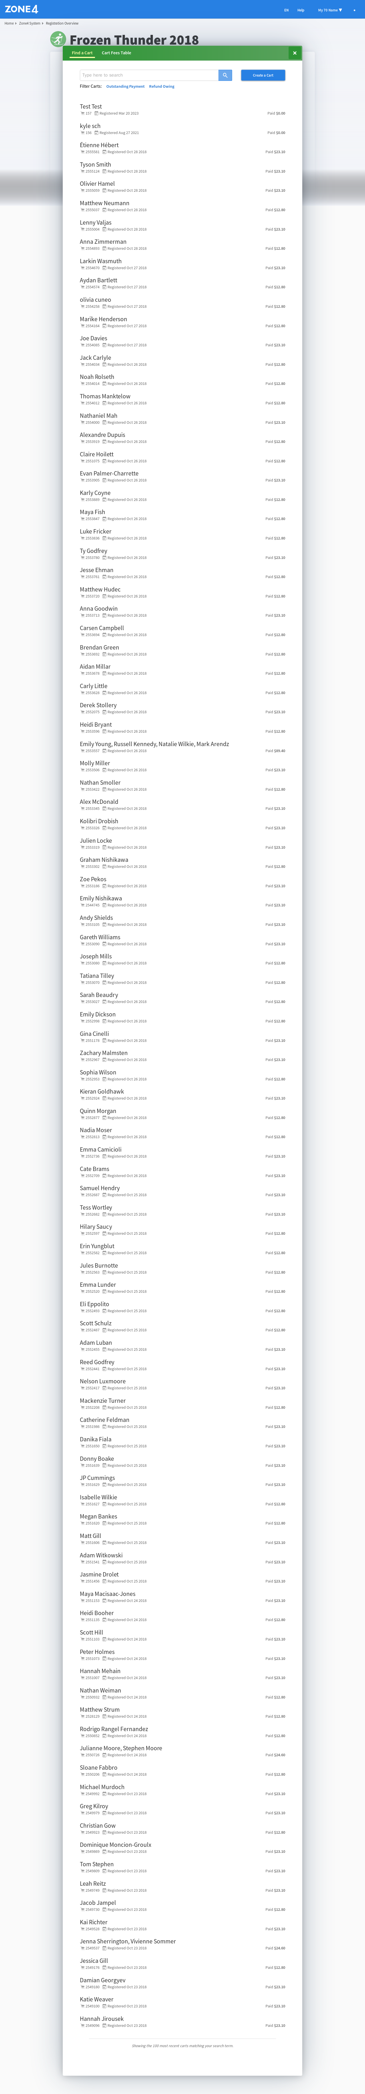
Task: Filter carts by Outstanding Payment
Action: [x=125, y=86]
